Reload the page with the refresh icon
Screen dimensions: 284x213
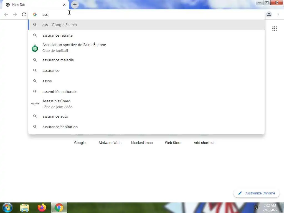(24, 14)
